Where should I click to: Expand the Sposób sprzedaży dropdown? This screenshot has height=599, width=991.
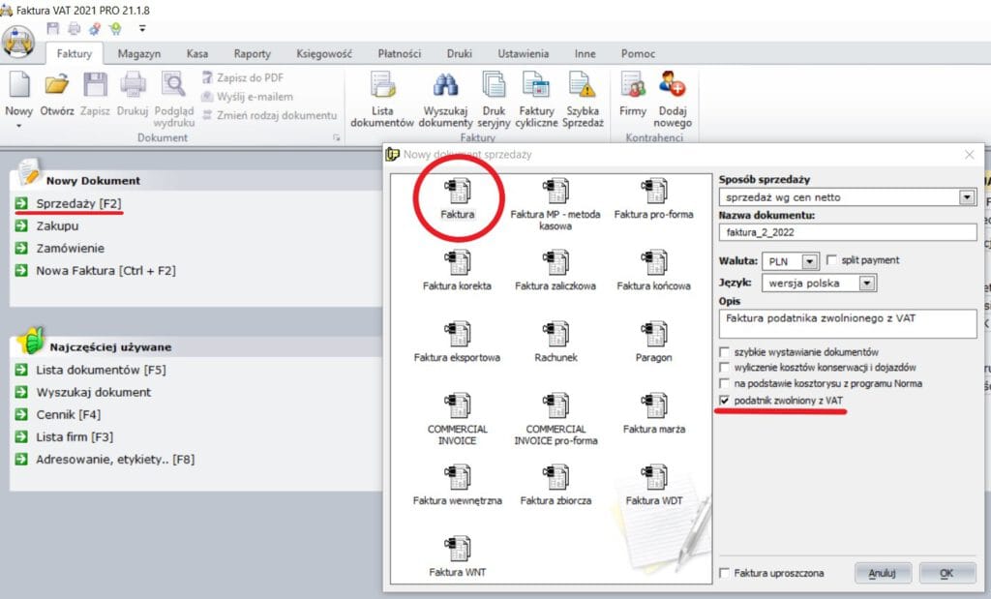966,197
